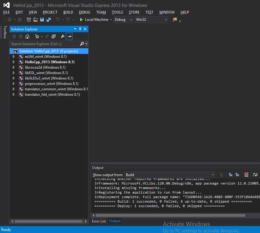Click the Find in Files toolbar icon

175,20
